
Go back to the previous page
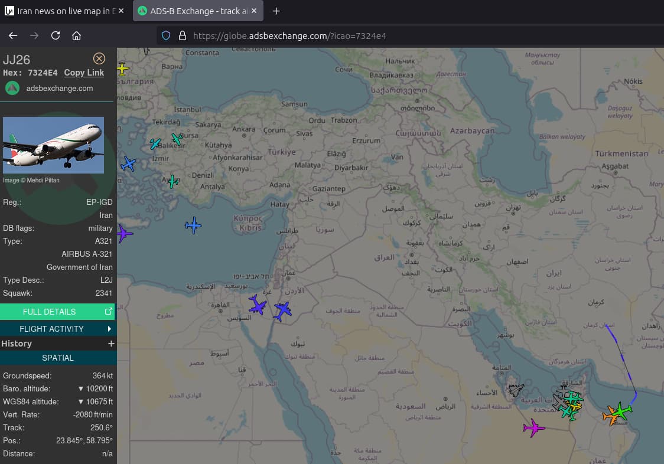pos(13,35)
